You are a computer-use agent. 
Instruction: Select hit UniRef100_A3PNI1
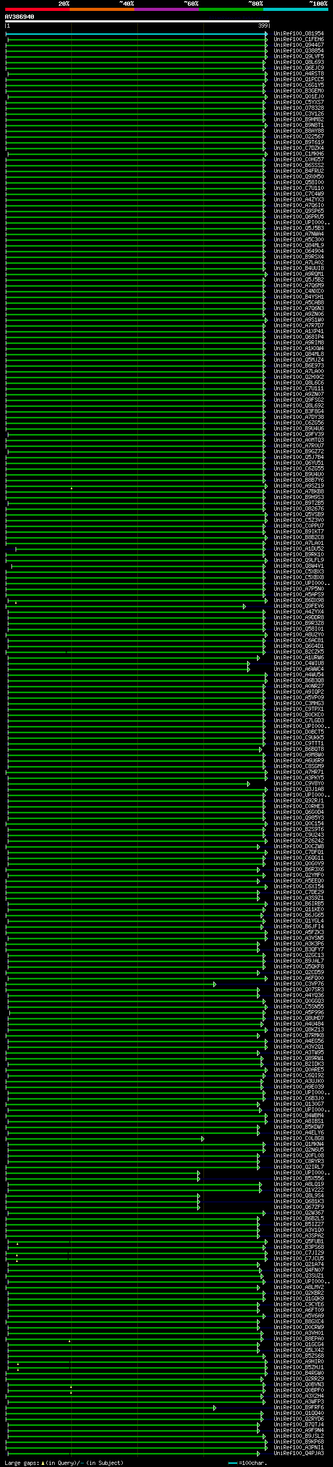pos(298,1447)
